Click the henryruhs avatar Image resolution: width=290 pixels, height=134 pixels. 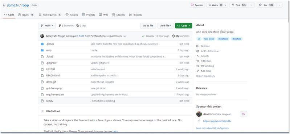tap(42, 36)
